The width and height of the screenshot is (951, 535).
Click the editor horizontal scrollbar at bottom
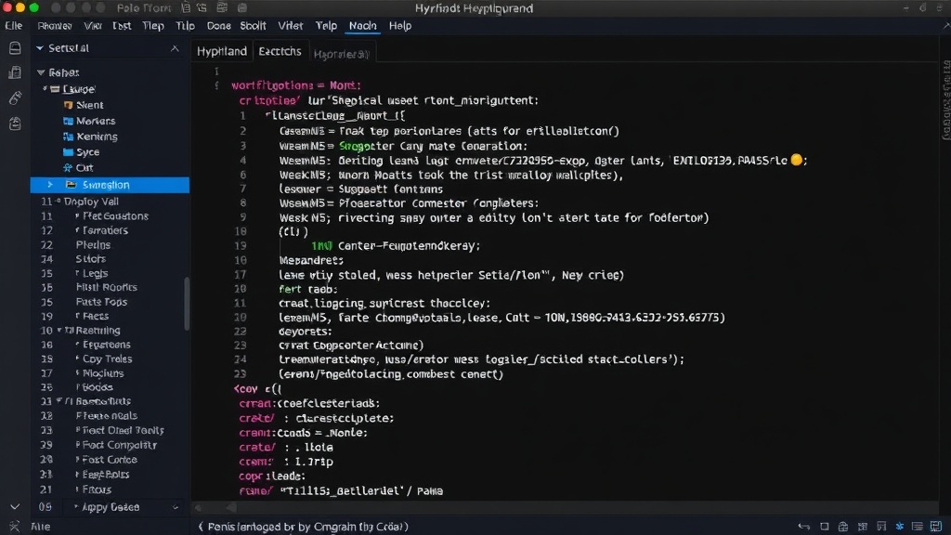564,507
